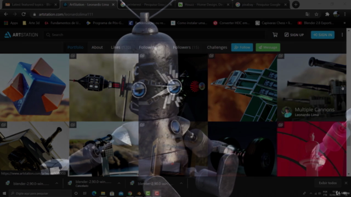Switch to the Houzz Home Design tab
The height and width of the screenshot is (197, 351).
pos(204,4)
